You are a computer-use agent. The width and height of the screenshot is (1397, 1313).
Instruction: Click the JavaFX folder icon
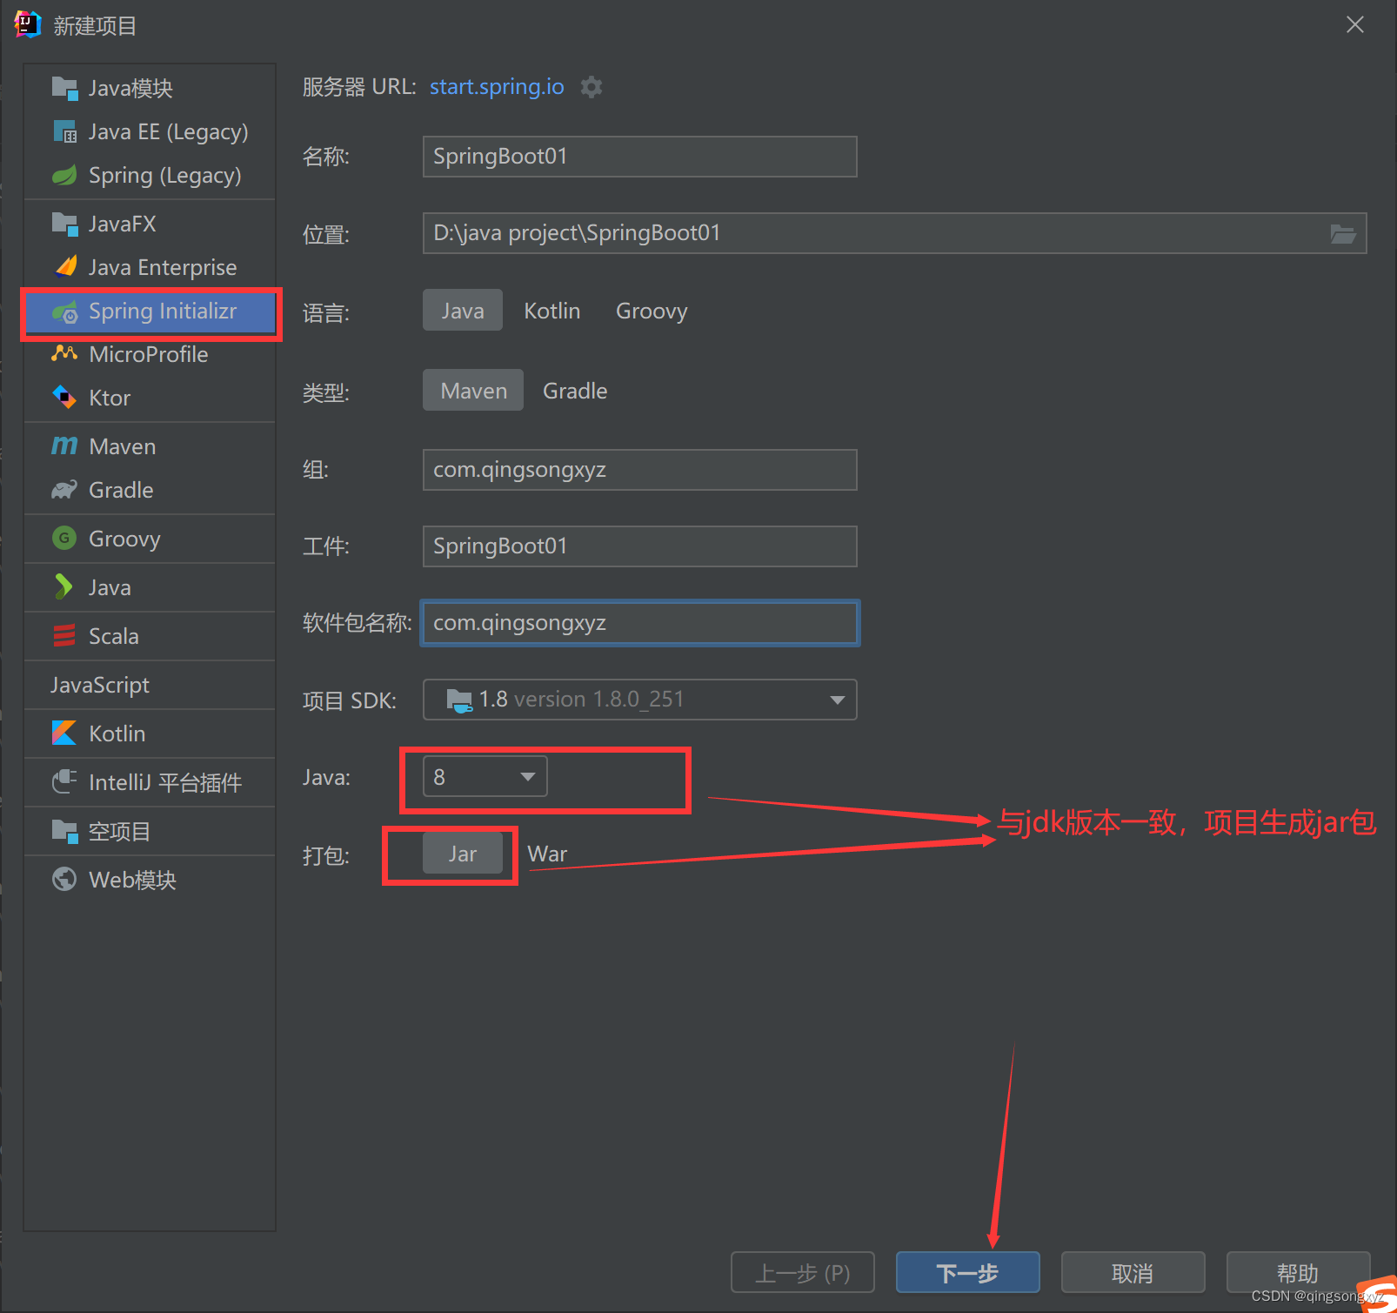coord(64,224)
